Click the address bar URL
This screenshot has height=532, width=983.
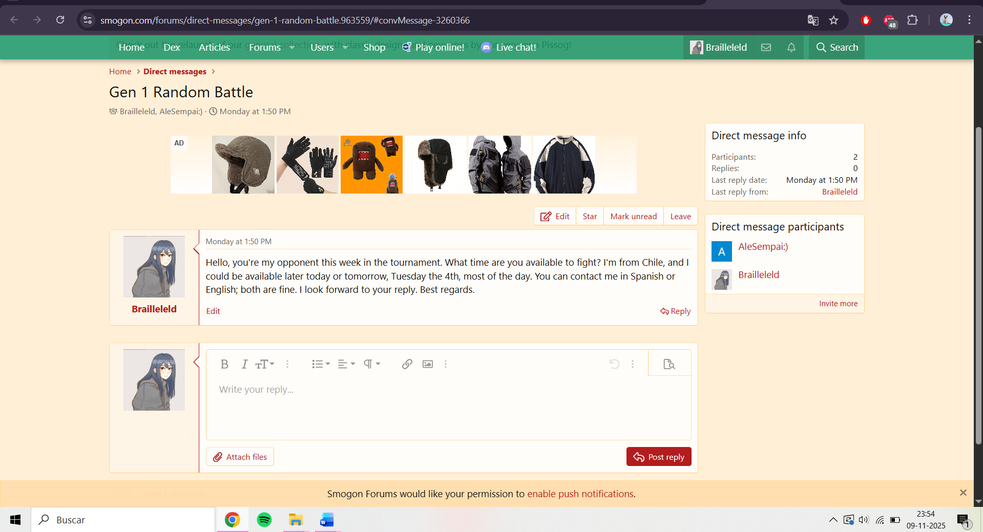tap(285, 20)
